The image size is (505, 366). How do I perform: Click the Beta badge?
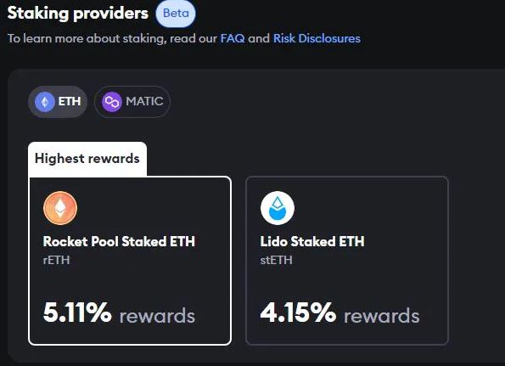tap(176, 14)
